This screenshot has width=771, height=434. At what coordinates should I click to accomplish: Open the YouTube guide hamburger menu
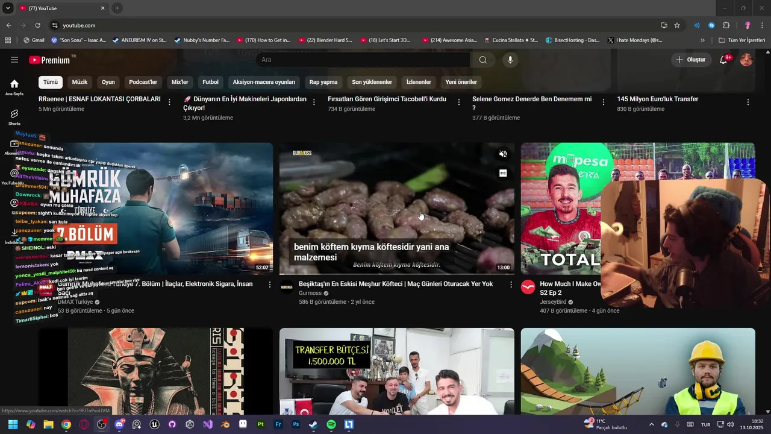click(14, 60)
